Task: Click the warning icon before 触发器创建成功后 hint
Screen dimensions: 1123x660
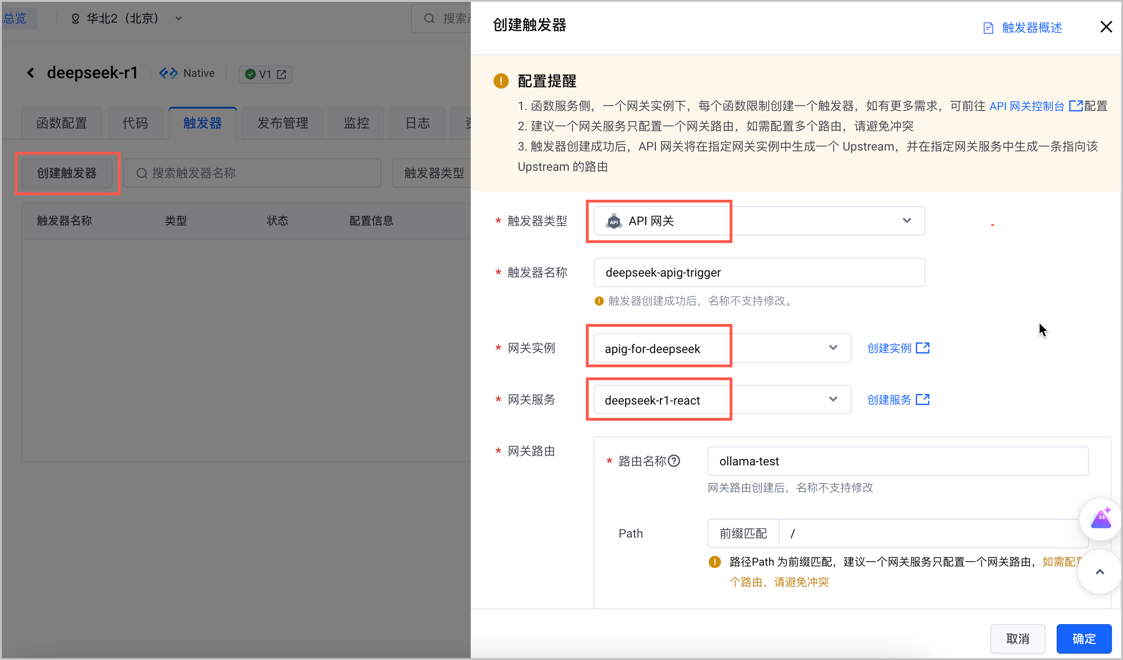Action: [599, 301]
